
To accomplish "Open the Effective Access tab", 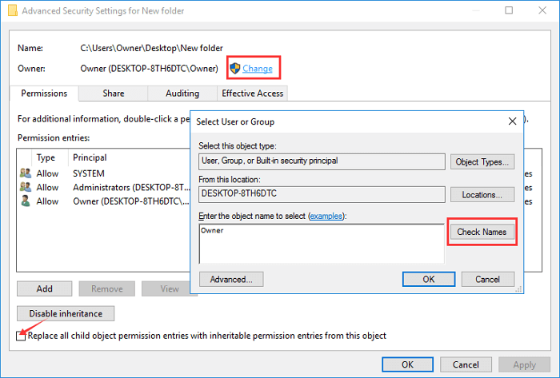I will [253, 94].
